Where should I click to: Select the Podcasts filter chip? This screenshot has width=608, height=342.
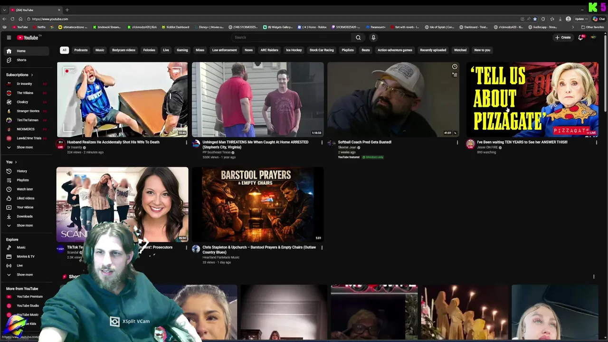point(81,50)
